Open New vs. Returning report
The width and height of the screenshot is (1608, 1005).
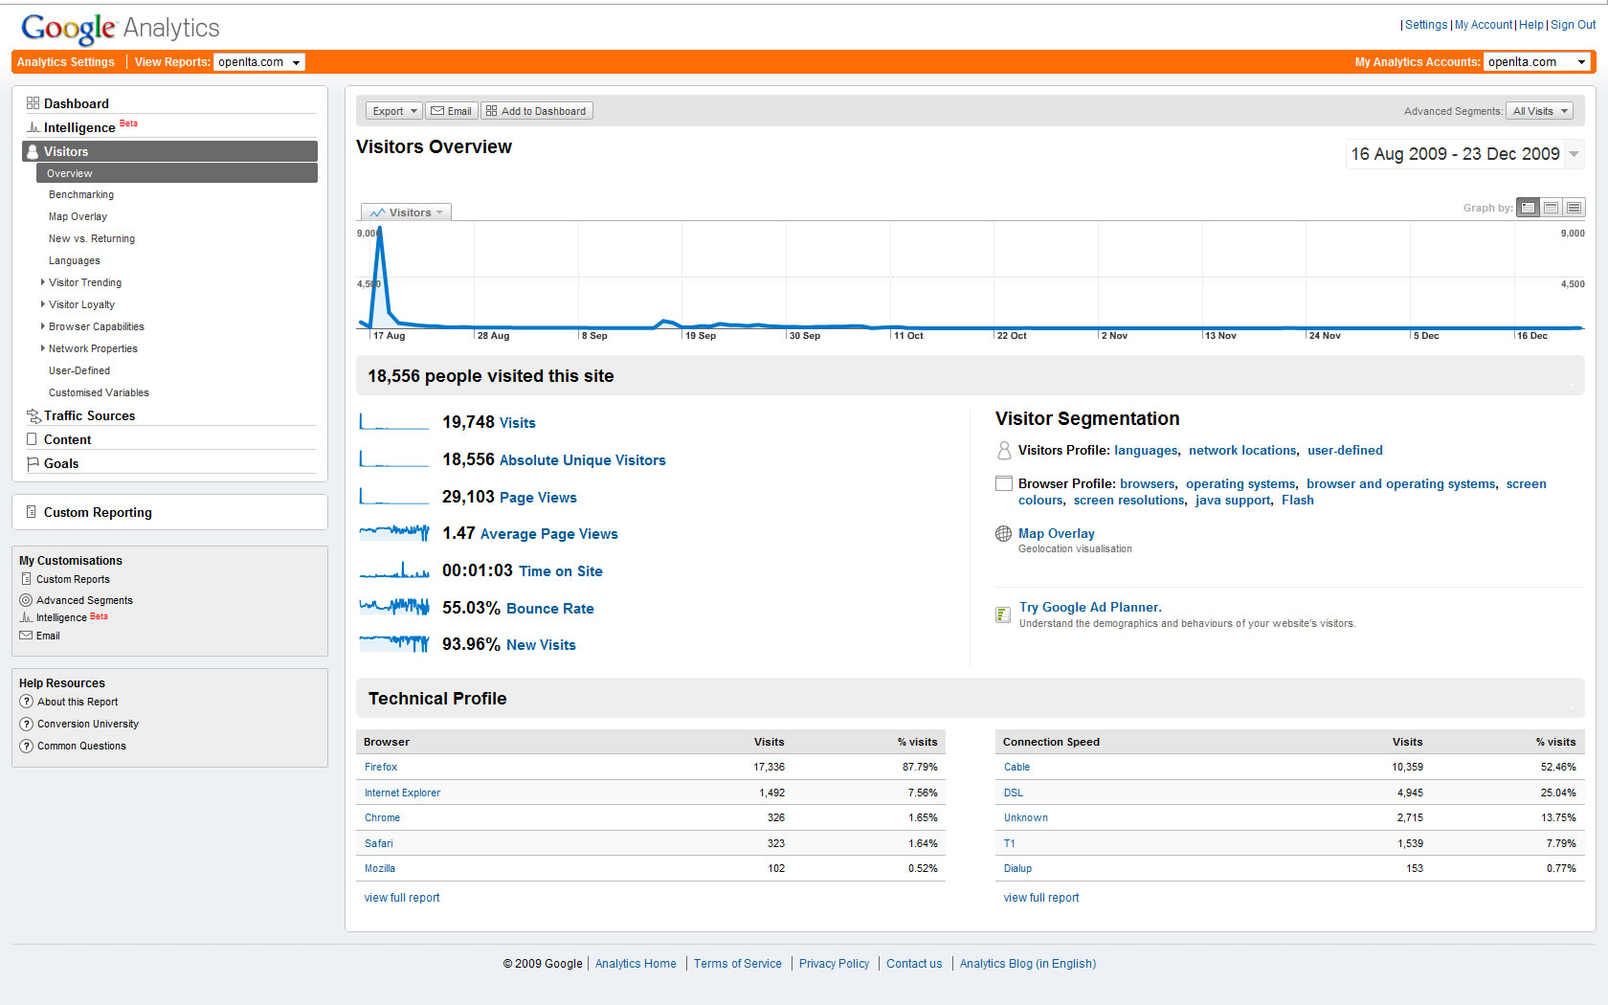coord(92,238)
